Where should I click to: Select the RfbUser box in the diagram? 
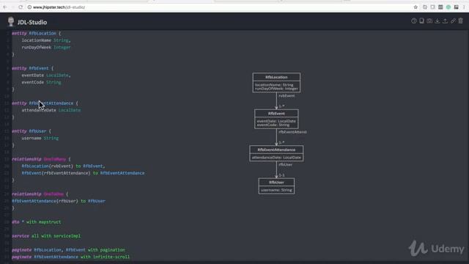coord(276,186)
